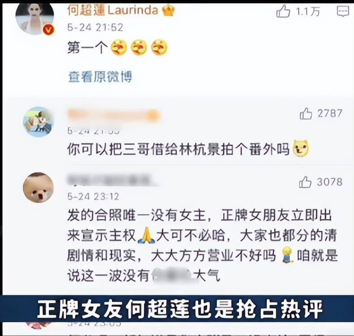Viewport: 354px width, 336px height.
Task: Open 何超莲 Laurinda's profile name
Action: [112, 10]
